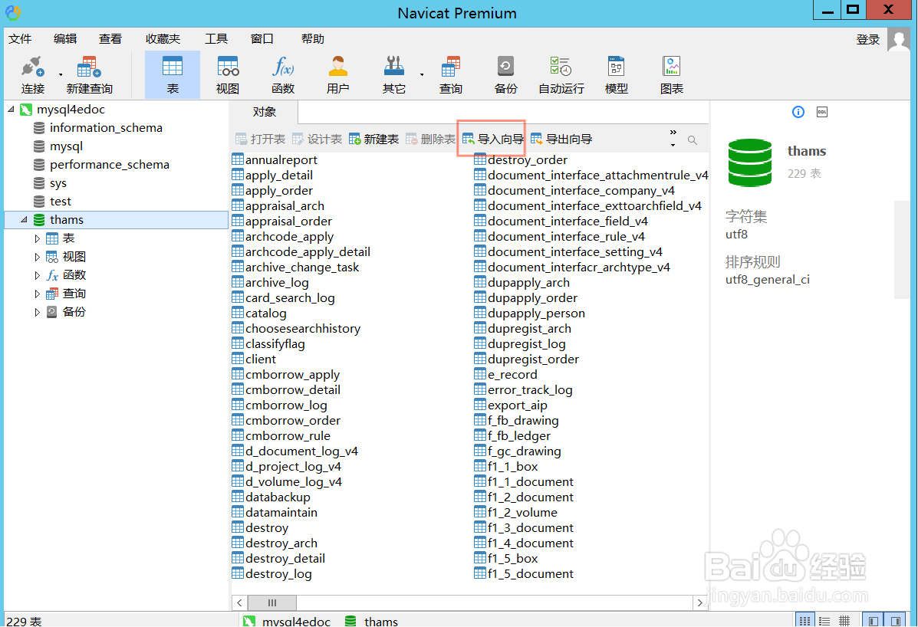
Task: Toggle the left navigation pane icon
Action: [x=873, y=621]
